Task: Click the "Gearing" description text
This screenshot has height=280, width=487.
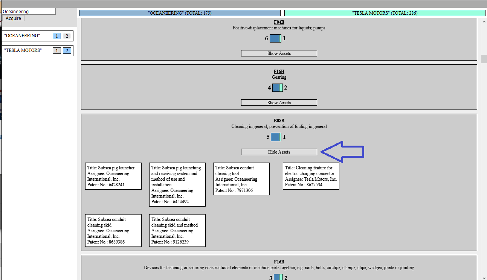Action: tap(279, 77)
